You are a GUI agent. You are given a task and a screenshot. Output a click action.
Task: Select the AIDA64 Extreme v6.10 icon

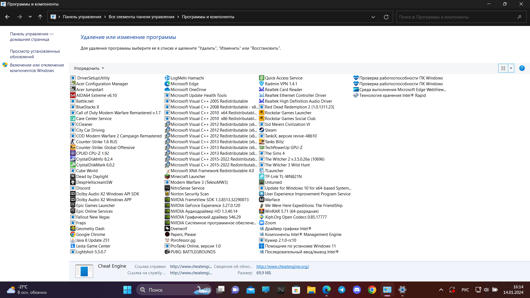click(x=73, y=95)
